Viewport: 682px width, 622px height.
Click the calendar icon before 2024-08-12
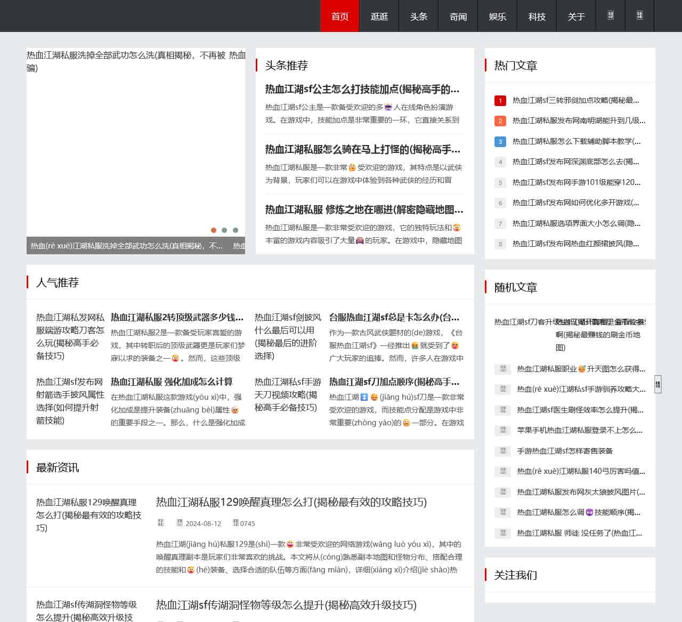point(180,523)
